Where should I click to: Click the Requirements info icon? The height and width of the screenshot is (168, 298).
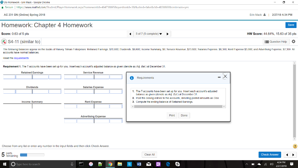[x=132, y=78]
